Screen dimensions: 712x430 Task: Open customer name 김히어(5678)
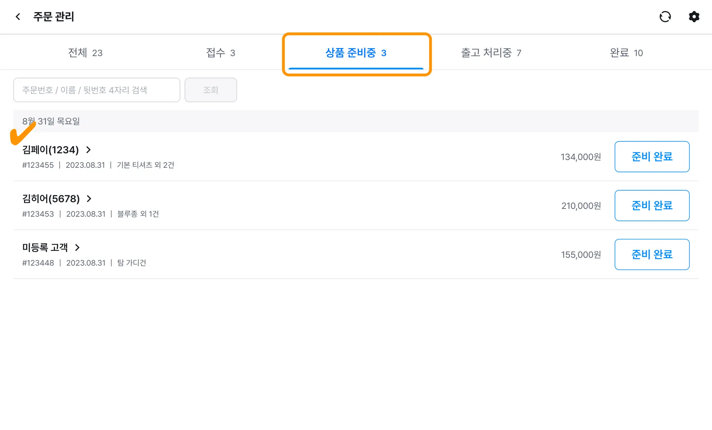tap(51, 199)
